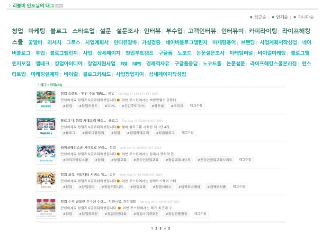This screenshot has height=232, width=322.
Task: Select the 설문조사 tag
Action: click(127, 31)
